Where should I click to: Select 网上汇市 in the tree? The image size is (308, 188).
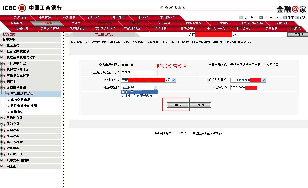13,166
